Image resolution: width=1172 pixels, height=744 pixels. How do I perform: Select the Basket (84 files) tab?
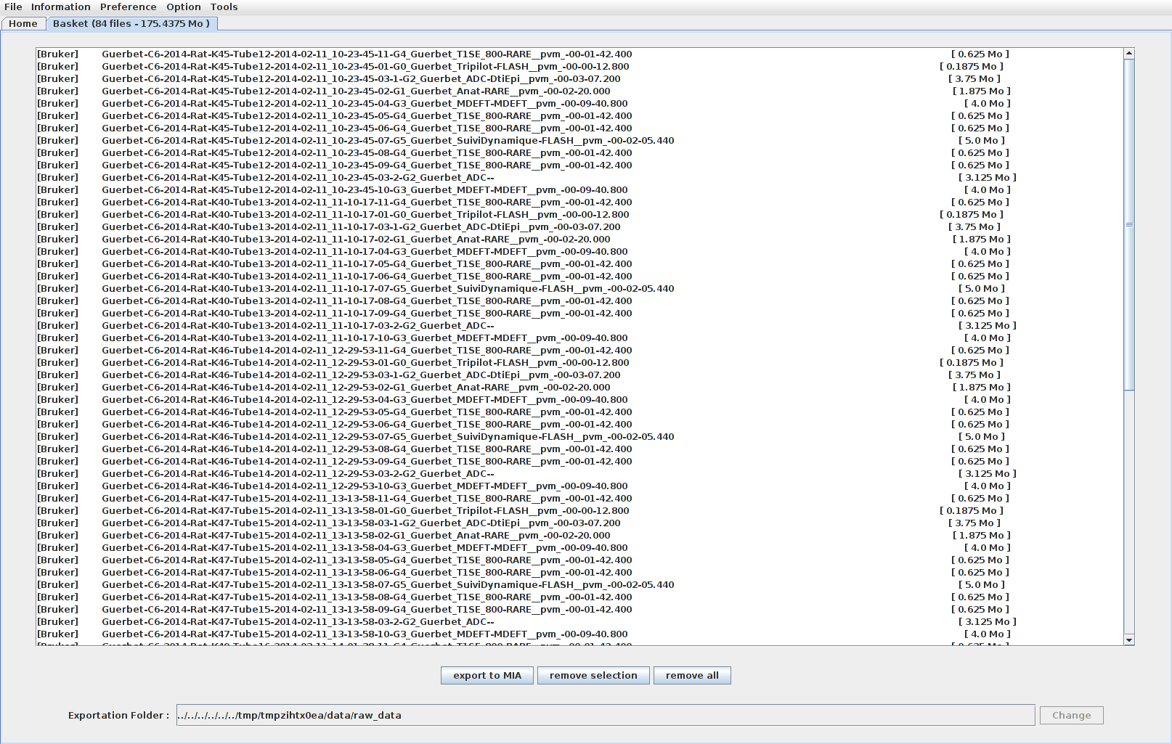tap(131, 23)
